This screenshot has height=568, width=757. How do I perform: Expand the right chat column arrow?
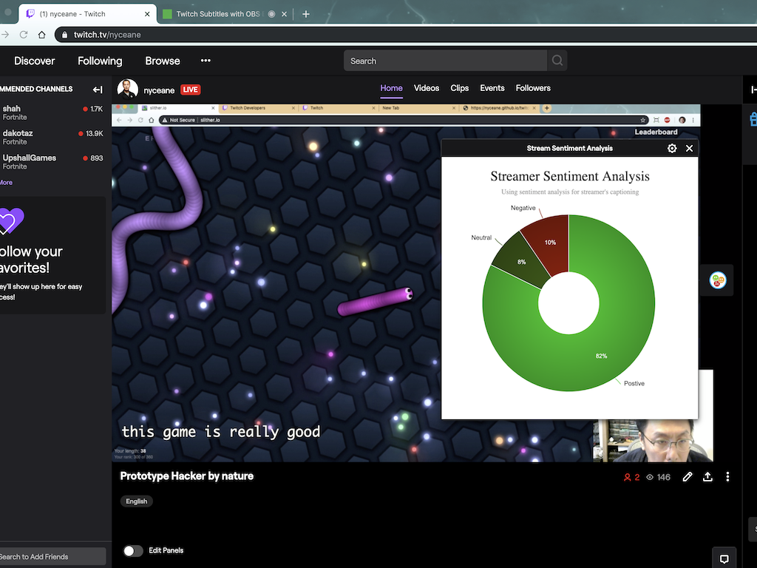point(753,89)
